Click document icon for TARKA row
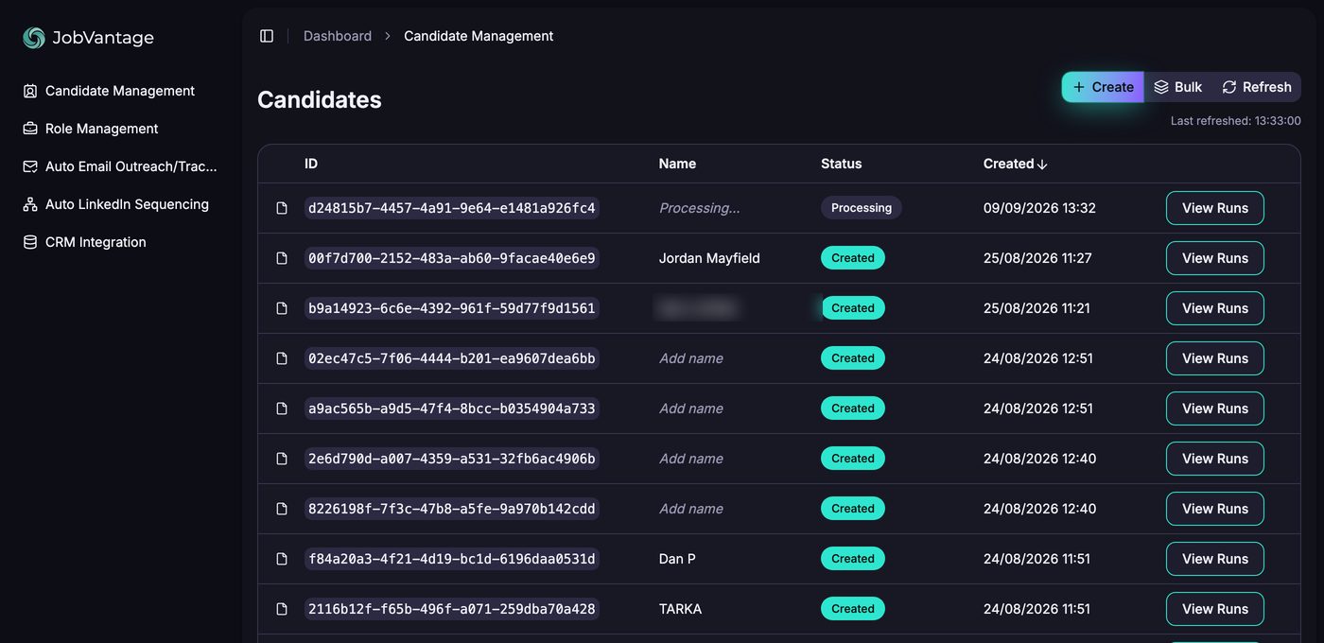1324x643 pixels. [x=282, y=609]
